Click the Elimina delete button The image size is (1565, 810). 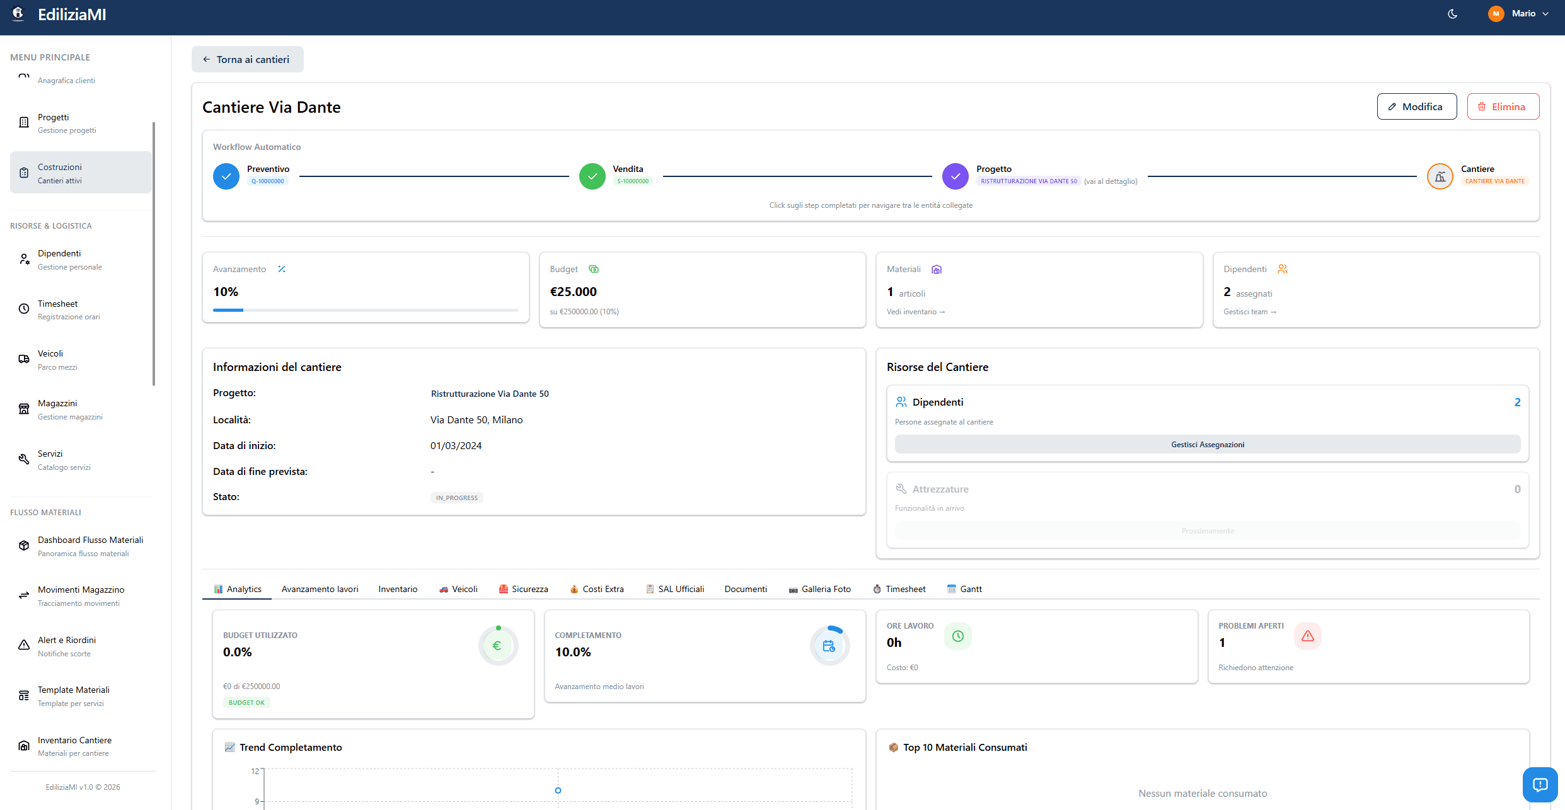(1503, 106)
